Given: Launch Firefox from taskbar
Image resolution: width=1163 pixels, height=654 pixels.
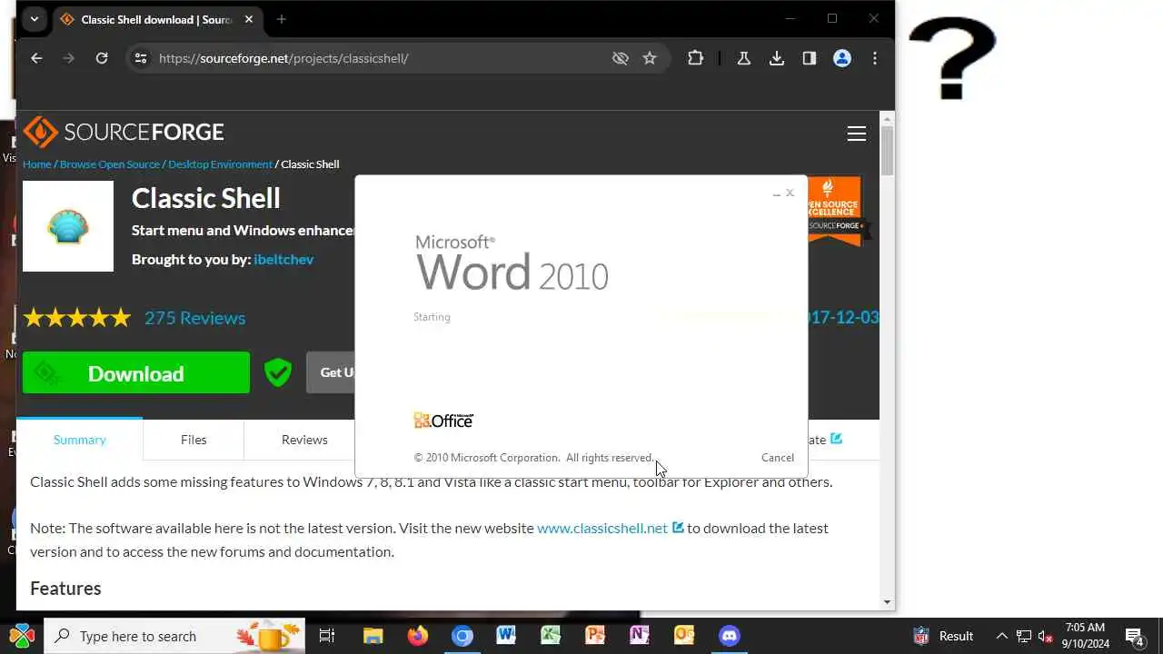Looking at the screenshot, I should coord(417,636).
